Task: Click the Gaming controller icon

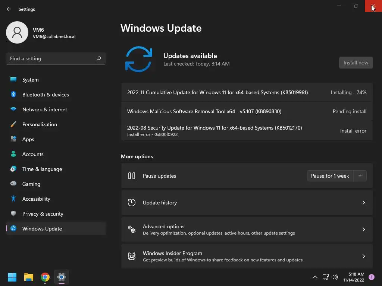Action: pyautogui.click(x=13, y=184)
